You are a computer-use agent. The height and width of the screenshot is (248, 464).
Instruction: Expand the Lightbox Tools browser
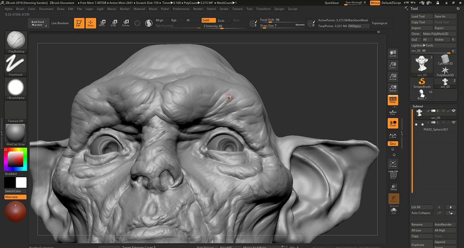(422, 45)
